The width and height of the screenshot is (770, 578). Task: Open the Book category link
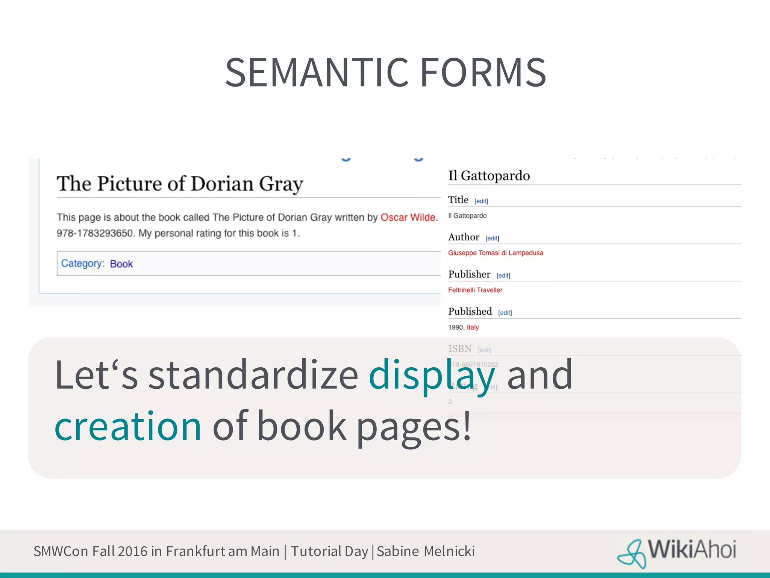point(121,264)
